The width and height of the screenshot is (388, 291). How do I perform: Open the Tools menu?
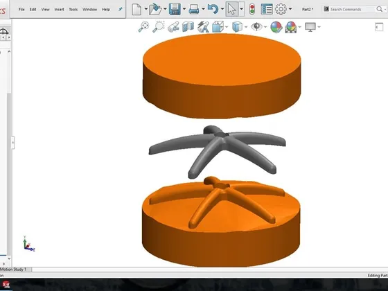(73, 10)
